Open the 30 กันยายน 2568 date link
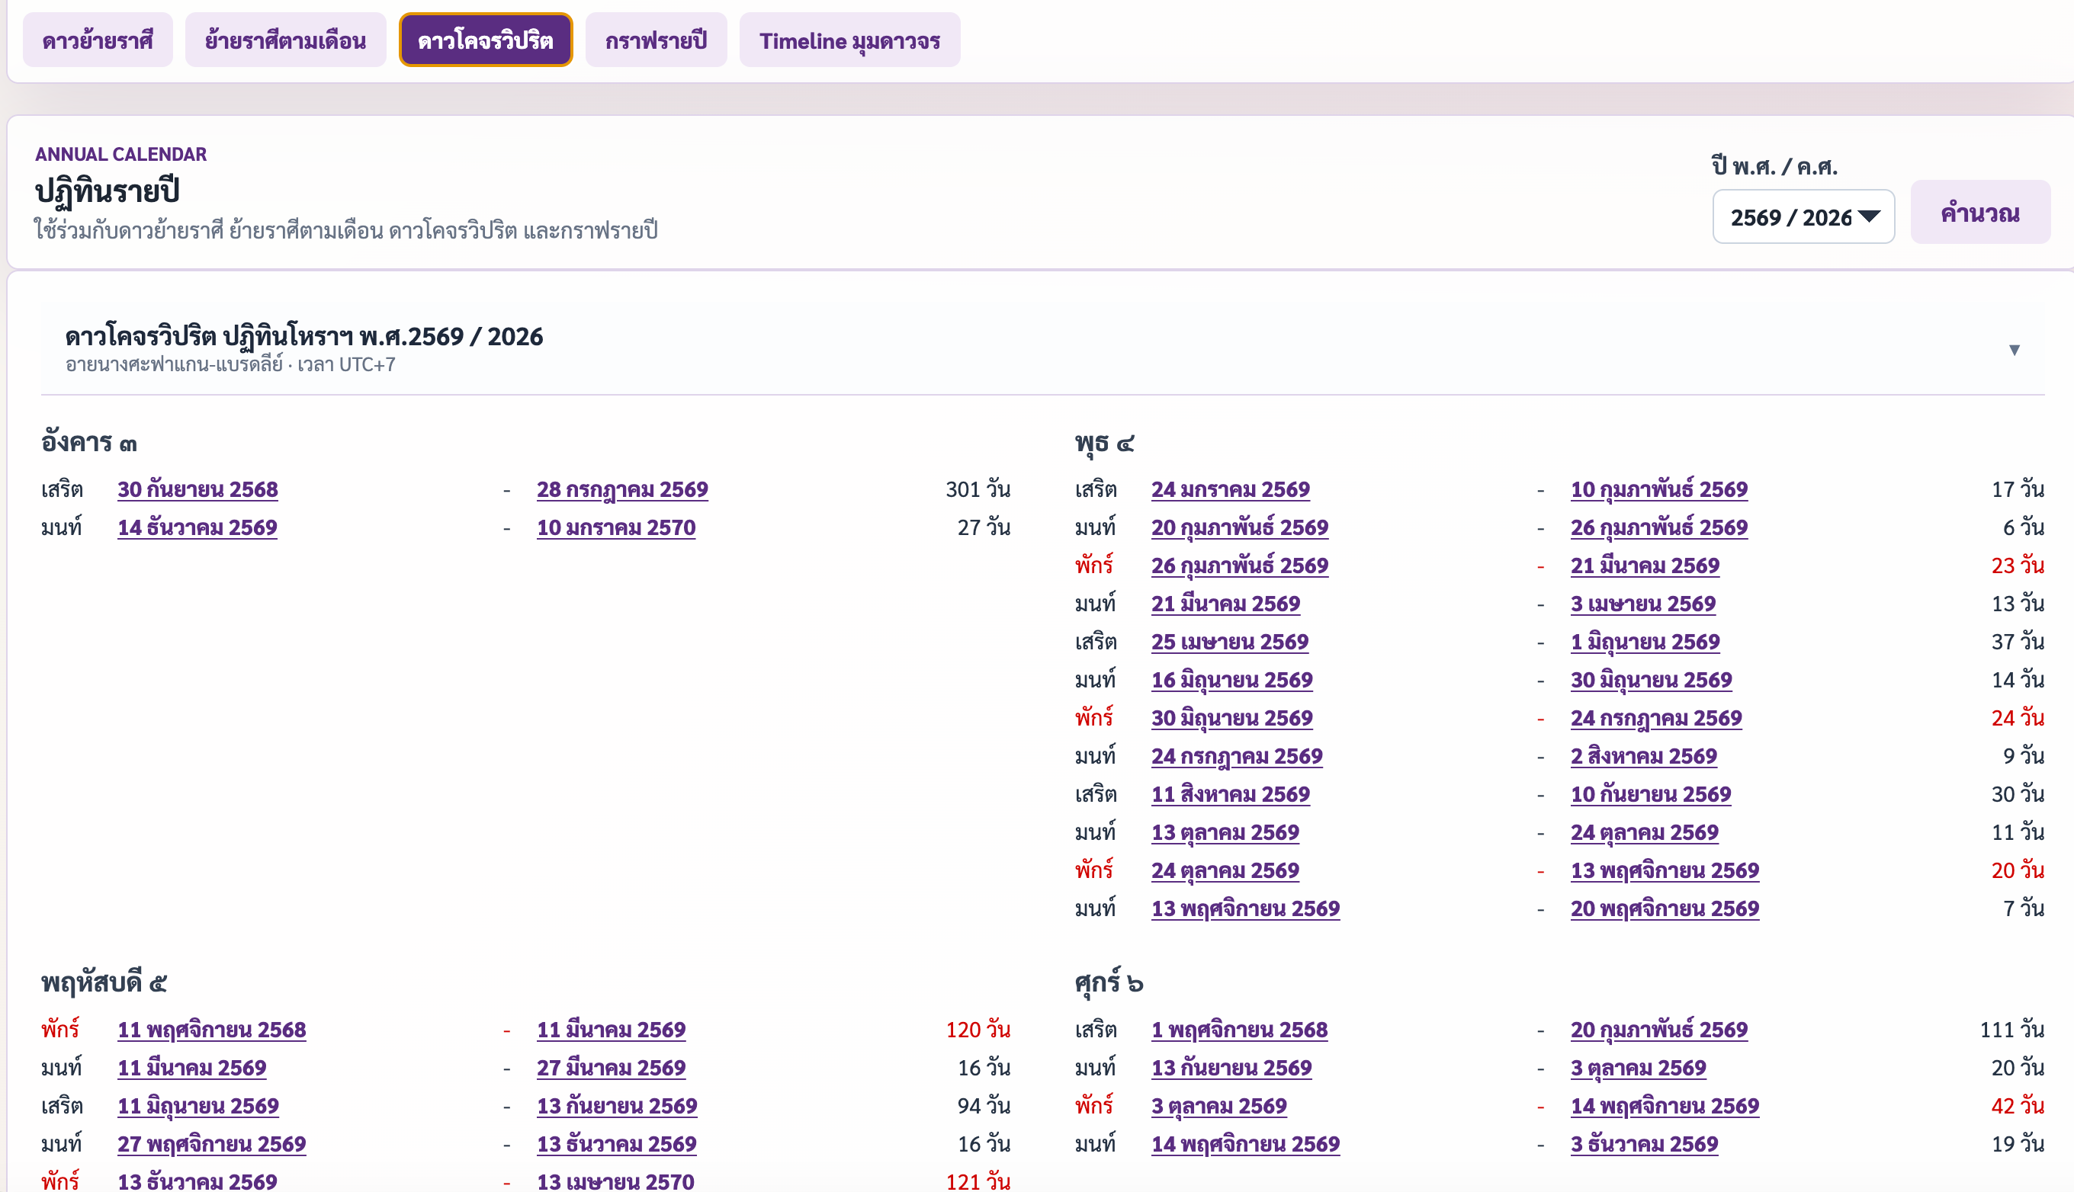 (x=197, y=489)
